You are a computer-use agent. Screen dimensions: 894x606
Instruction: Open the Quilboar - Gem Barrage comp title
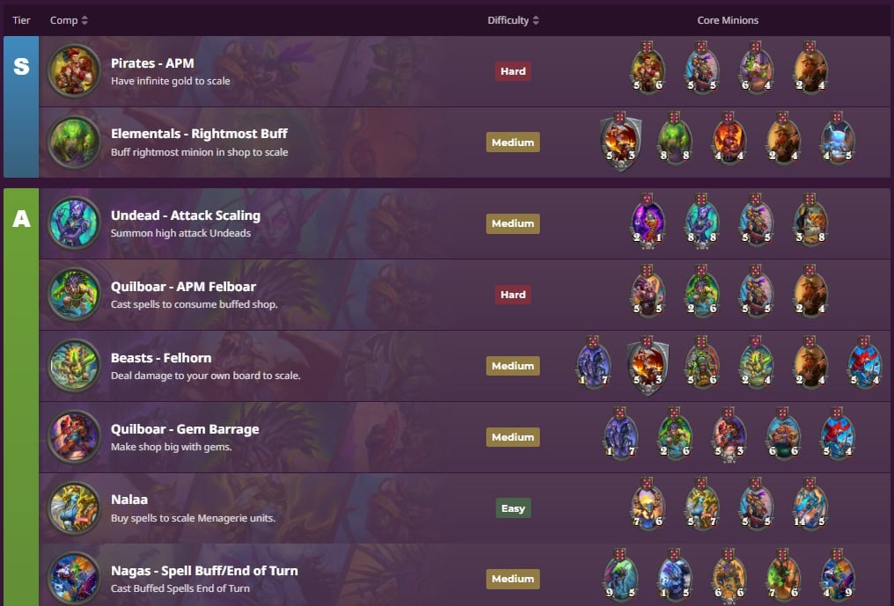click(185, 428)
